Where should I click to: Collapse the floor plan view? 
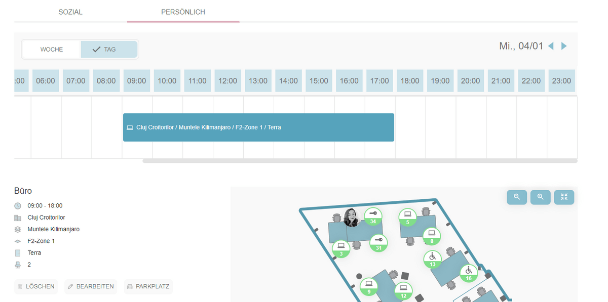click(x=564, y=197)
